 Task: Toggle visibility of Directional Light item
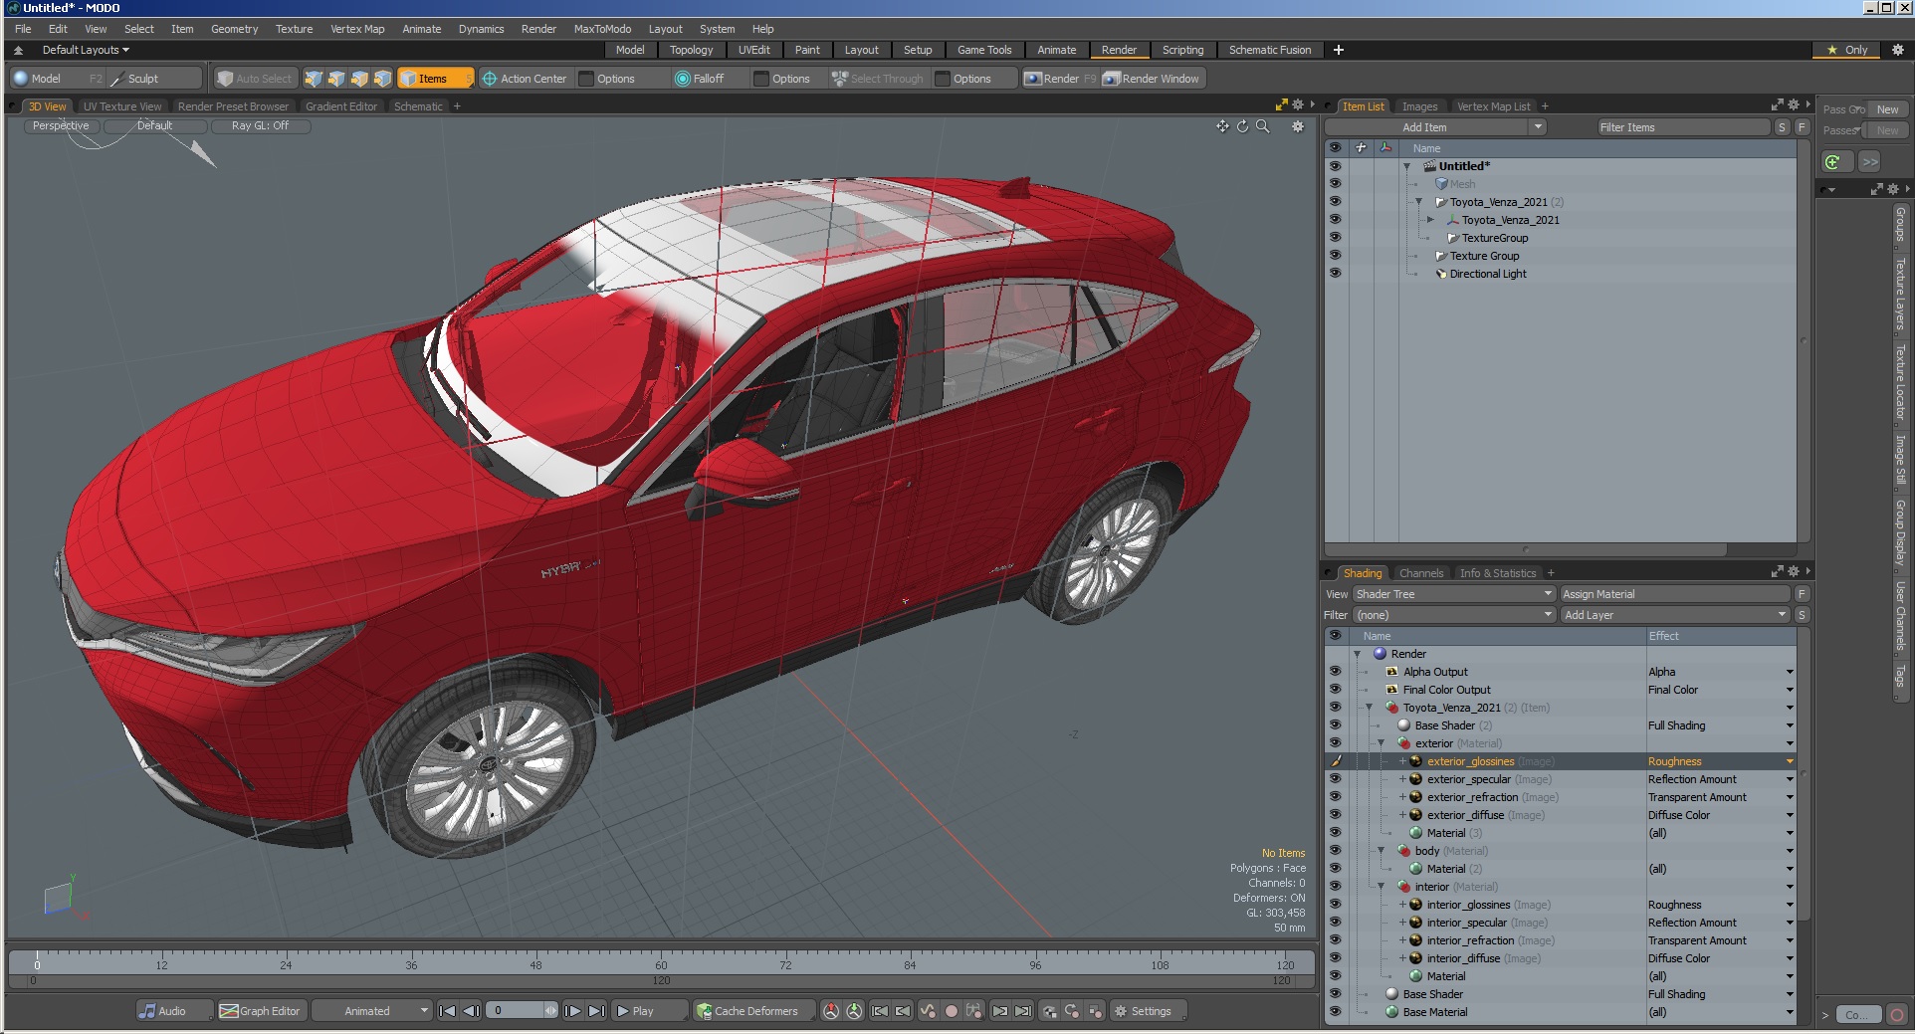pyautogui.click(x=1335, y=274)
